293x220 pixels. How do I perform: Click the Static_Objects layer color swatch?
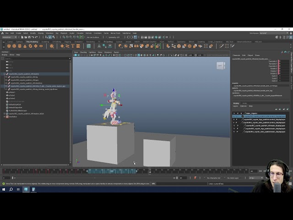tap(244, 113)
